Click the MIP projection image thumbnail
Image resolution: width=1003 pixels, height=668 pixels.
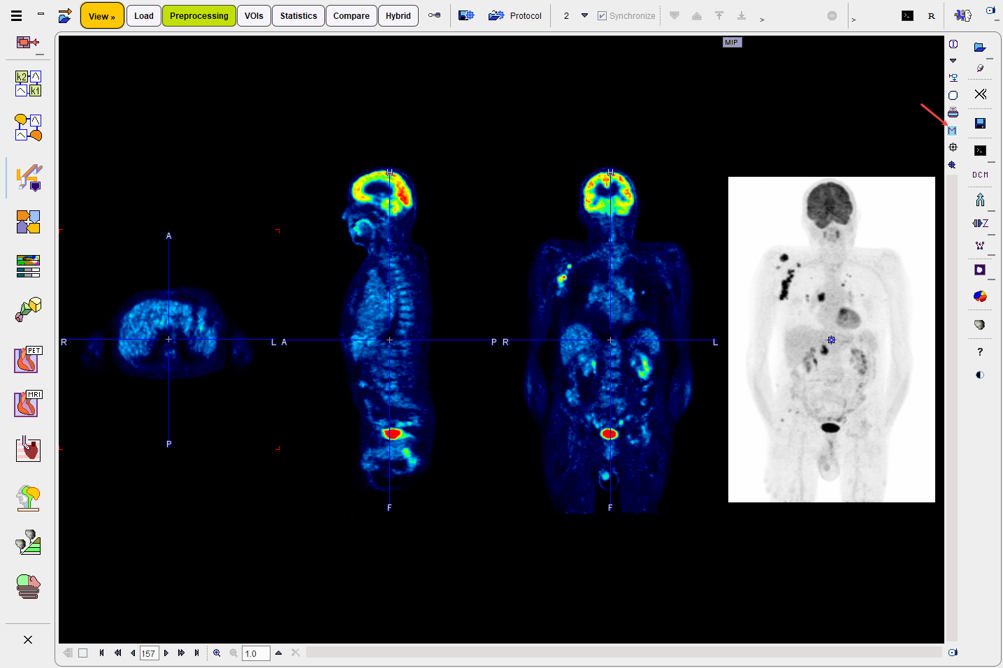(831, 340)
